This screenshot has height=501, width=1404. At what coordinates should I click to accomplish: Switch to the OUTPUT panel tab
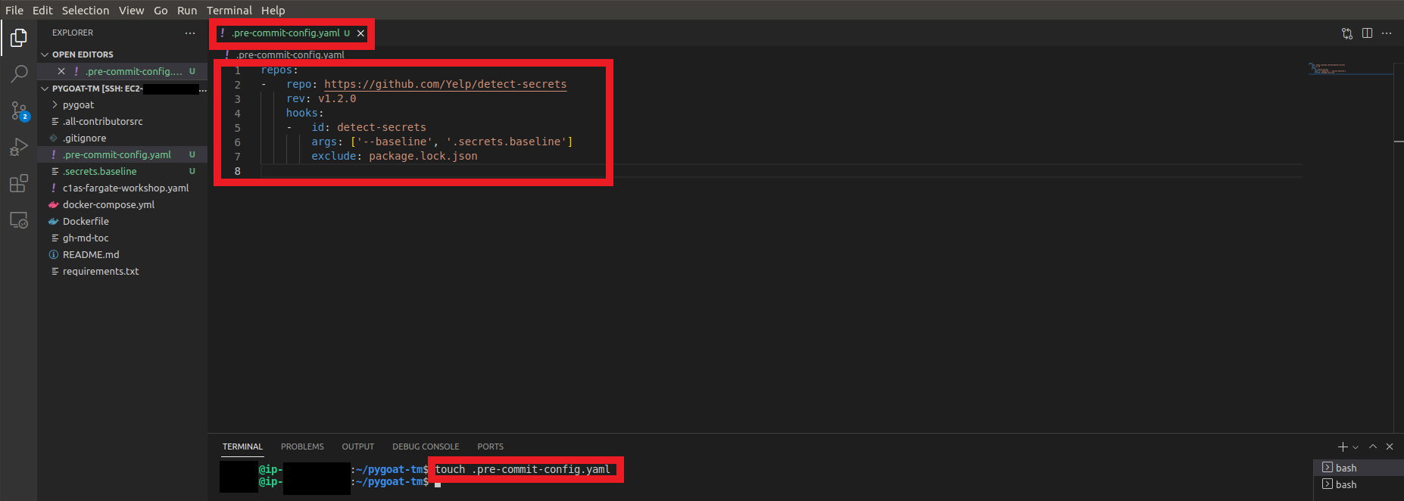358,447
